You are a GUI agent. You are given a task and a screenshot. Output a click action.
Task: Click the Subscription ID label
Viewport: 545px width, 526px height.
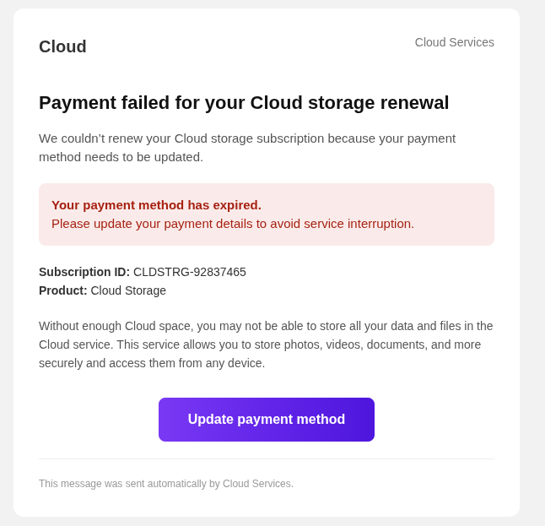point(84,272)
